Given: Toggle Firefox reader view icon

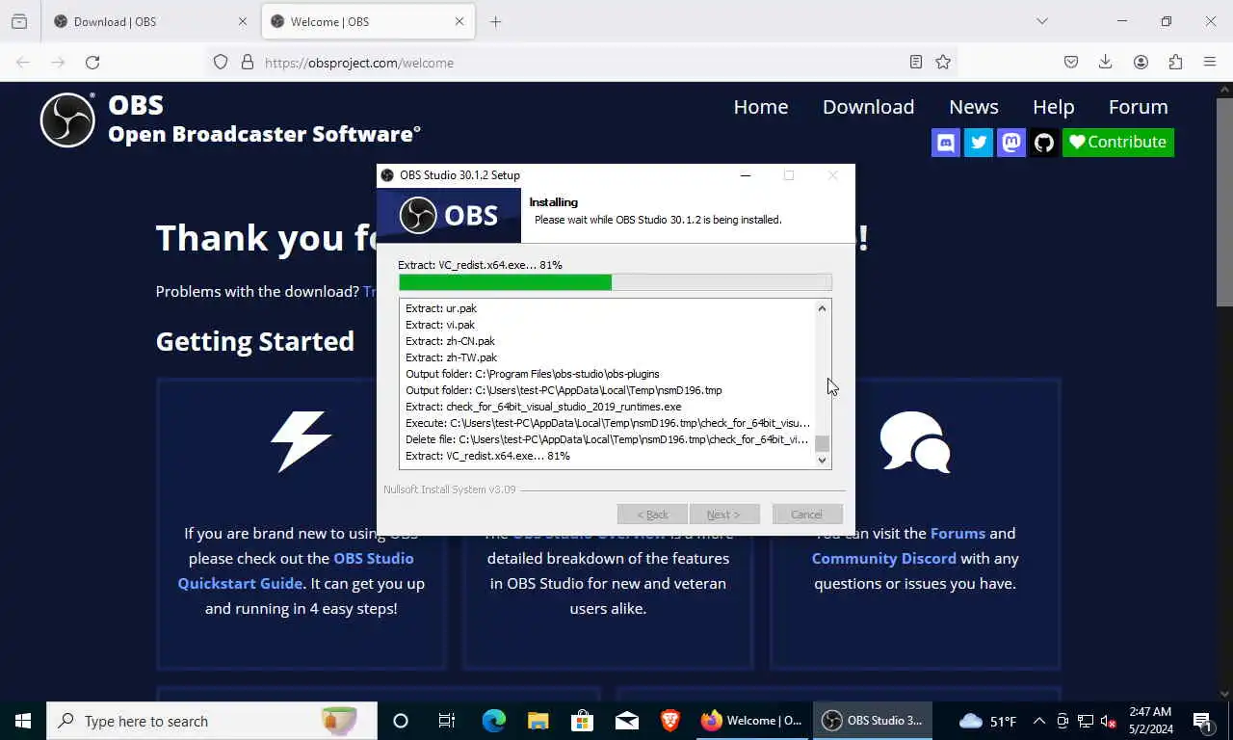Looking at the screenshot, I should pos(916,63).
